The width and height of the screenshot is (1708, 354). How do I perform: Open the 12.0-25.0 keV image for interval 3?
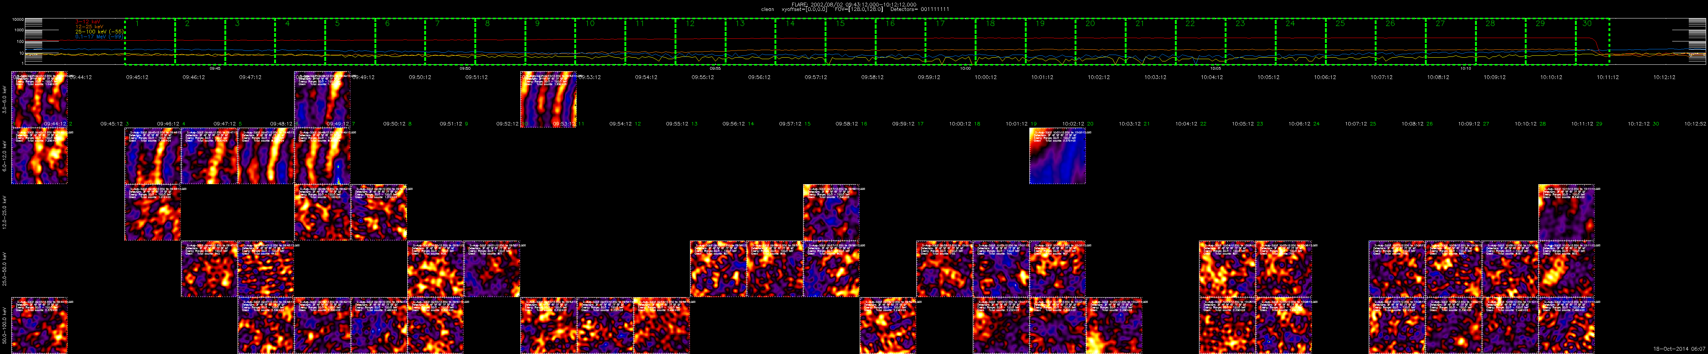click(152, 212)
